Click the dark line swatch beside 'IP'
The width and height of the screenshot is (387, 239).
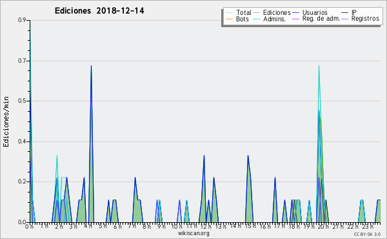tap(345, 13)
